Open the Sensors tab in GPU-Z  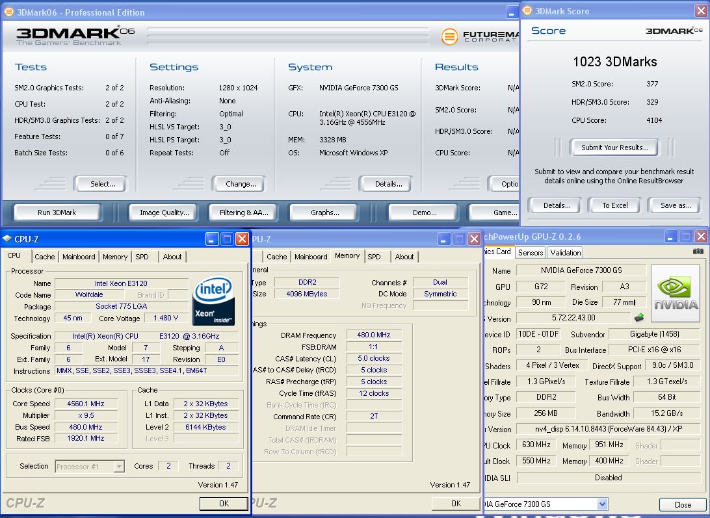pos(531,253)
